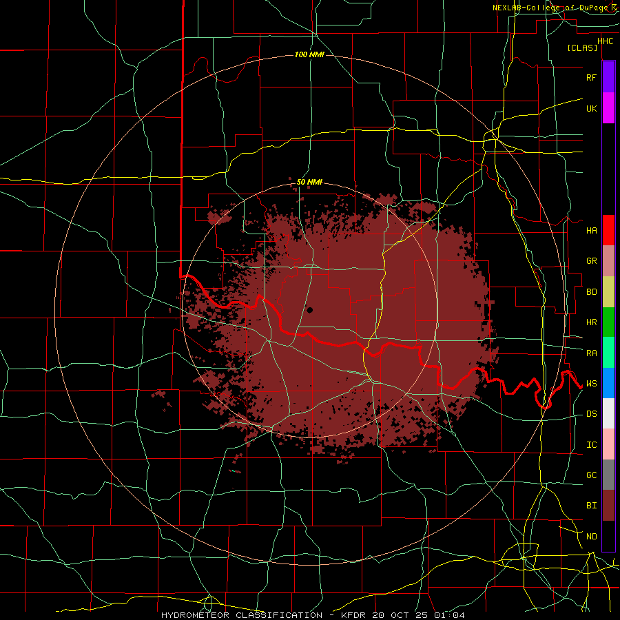The width and height of the screenshot is (620, 620).
Task: Click the [CLAS] units label
Action: pos(582,48)
